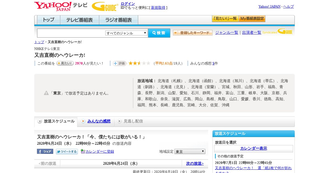The width and height of the screenshot is (329, 173).
Task: Click the warning triangle icon beside 東京 notice
Action: tap(46, 93)
